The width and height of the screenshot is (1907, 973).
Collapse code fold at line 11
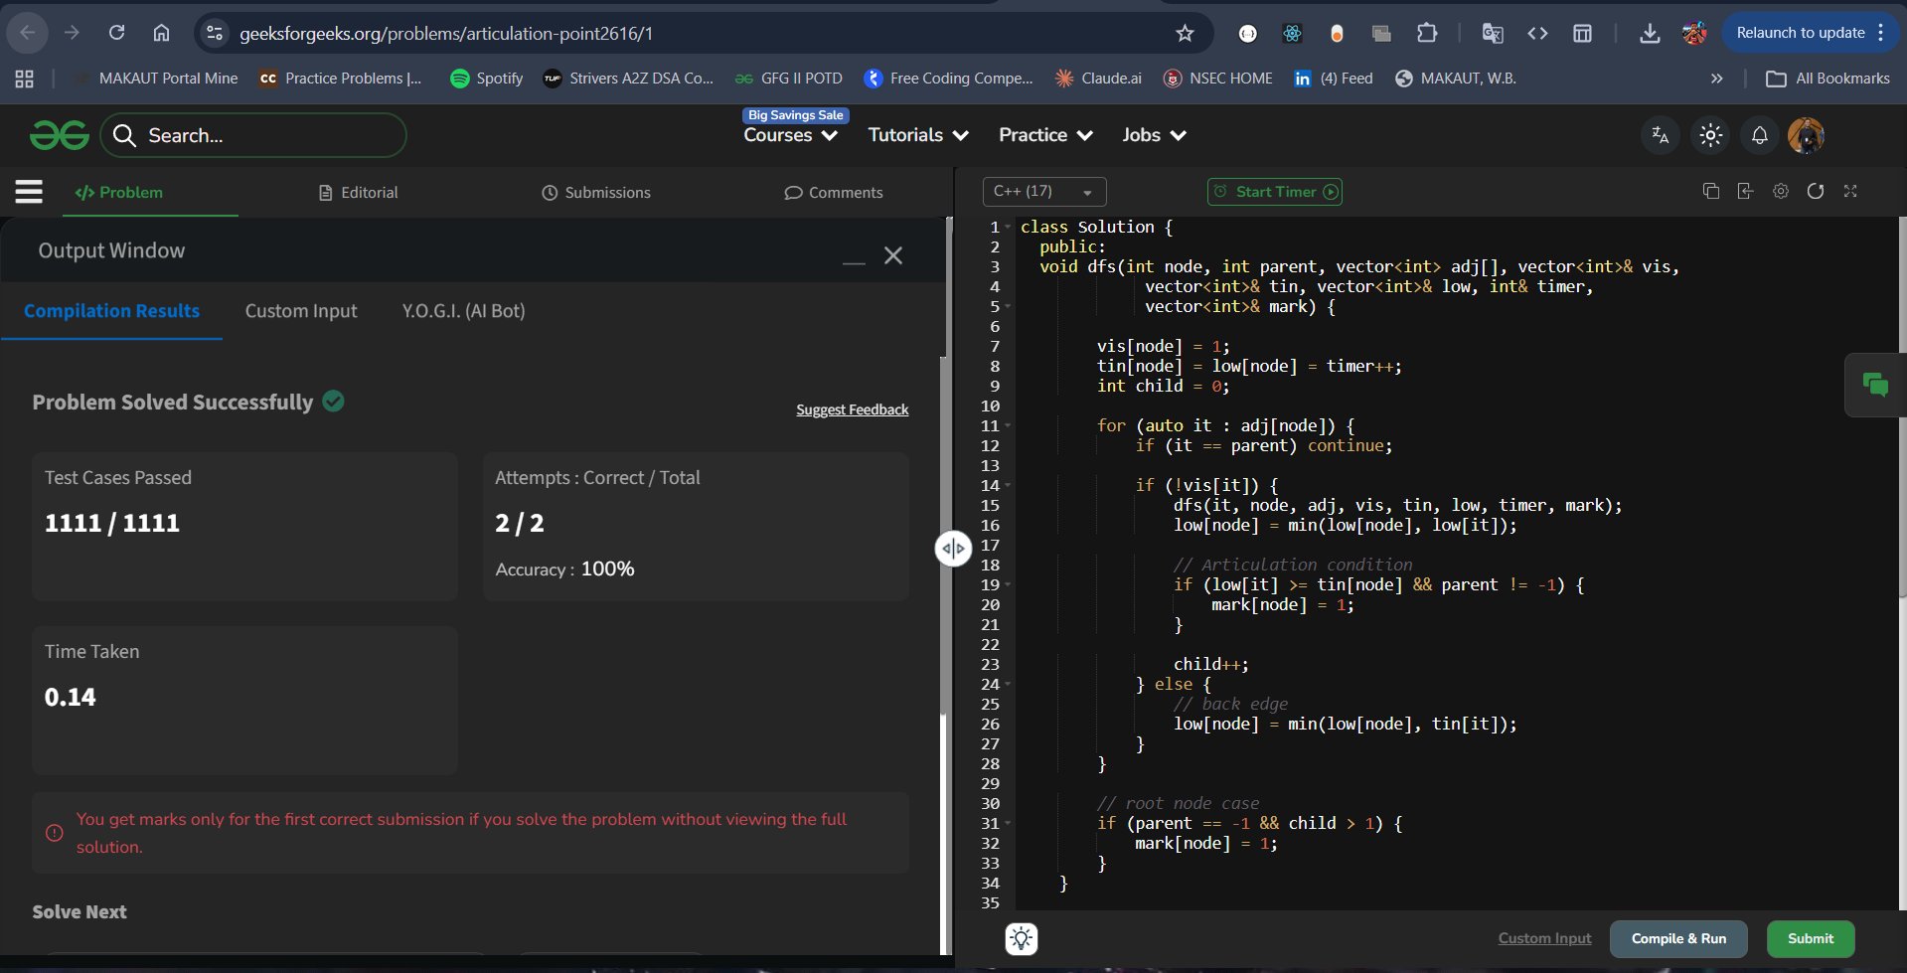pos(1008,425)
